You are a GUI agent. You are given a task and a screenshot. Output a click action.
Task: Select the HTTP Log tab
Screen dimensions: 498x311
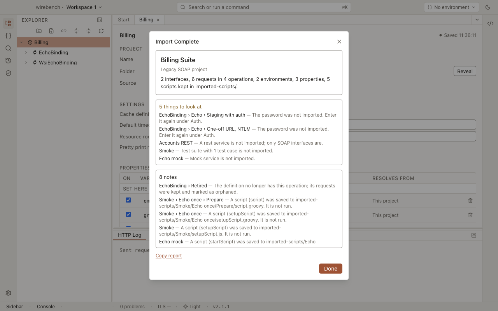click(x=130, y=235)
